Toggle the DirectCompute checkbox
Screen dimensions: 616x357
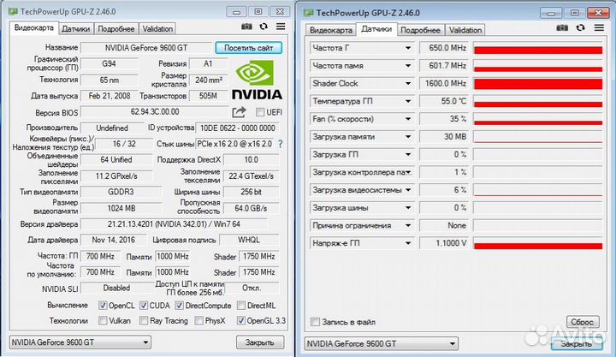coord(179,305)
